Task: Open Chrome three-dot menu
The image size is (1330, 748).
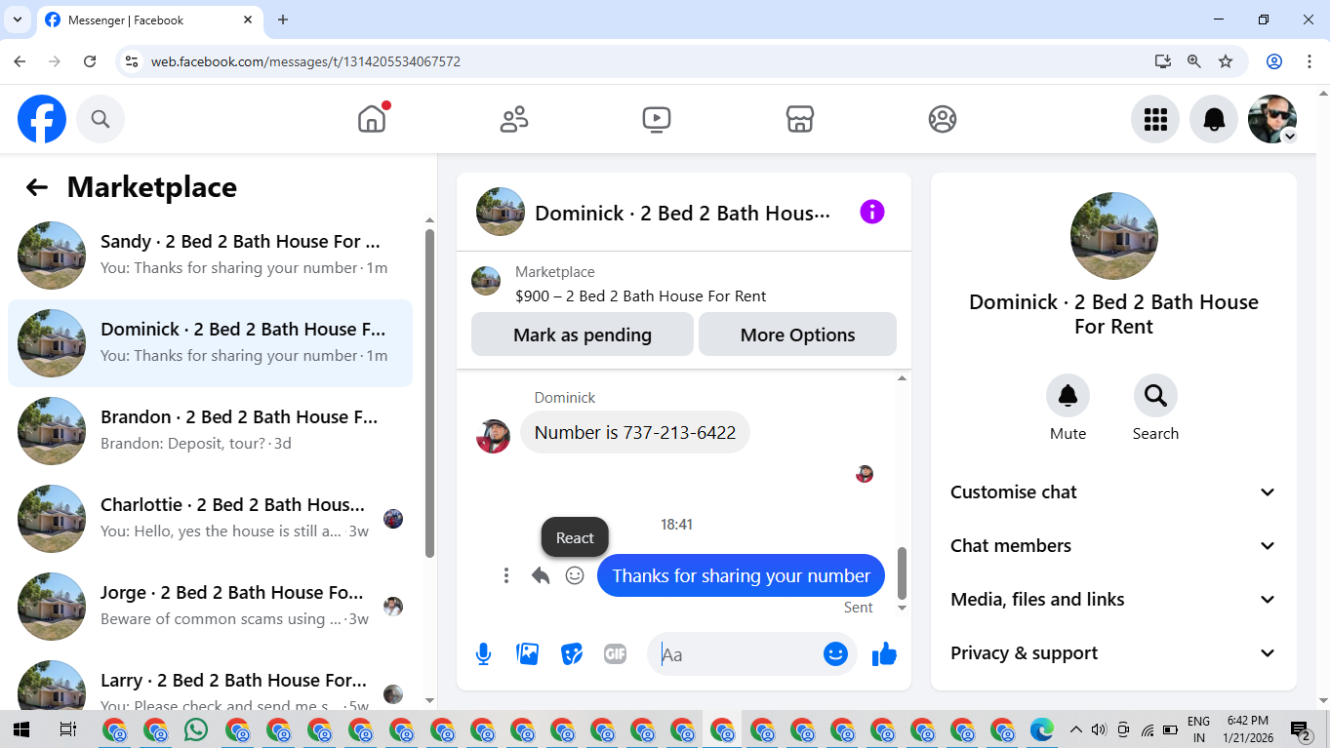Action: pyautogui.click(x=1309, y=61)
